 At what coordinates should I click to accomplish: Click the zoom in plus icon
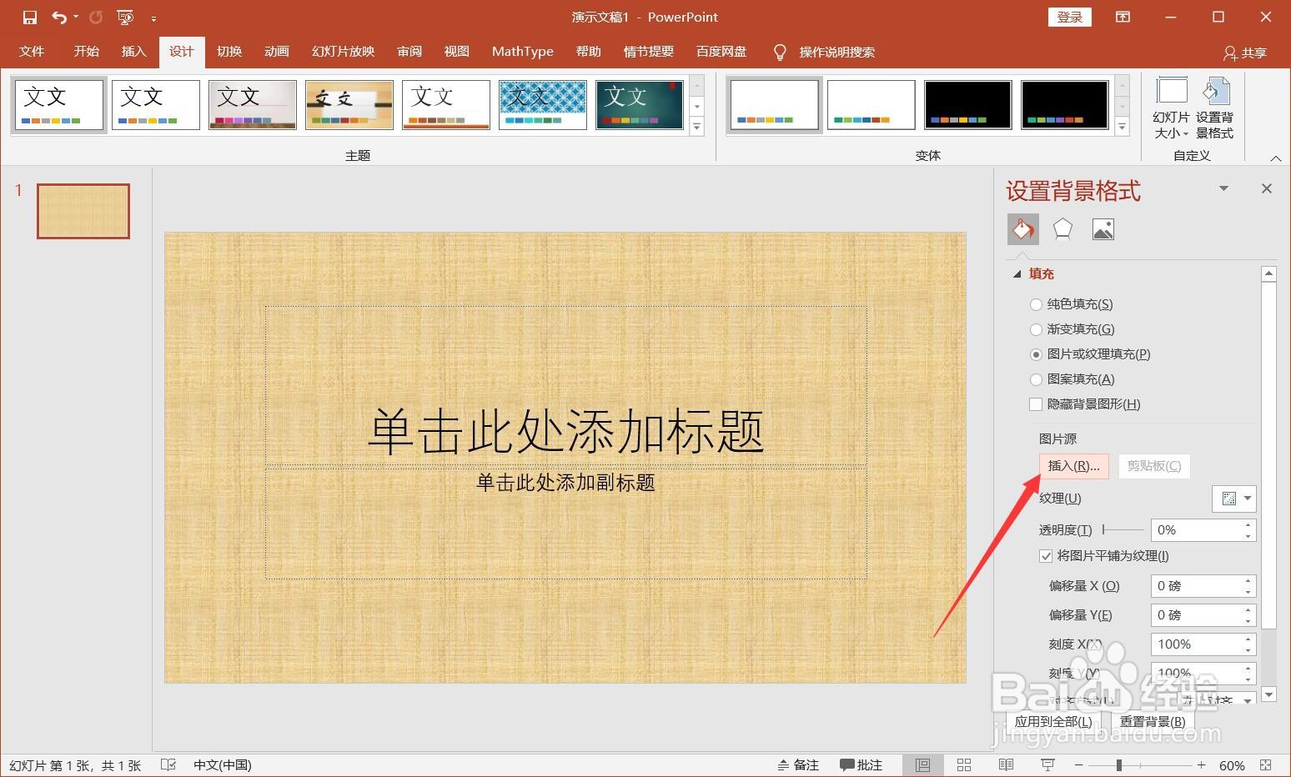(x=1201, y=764)
